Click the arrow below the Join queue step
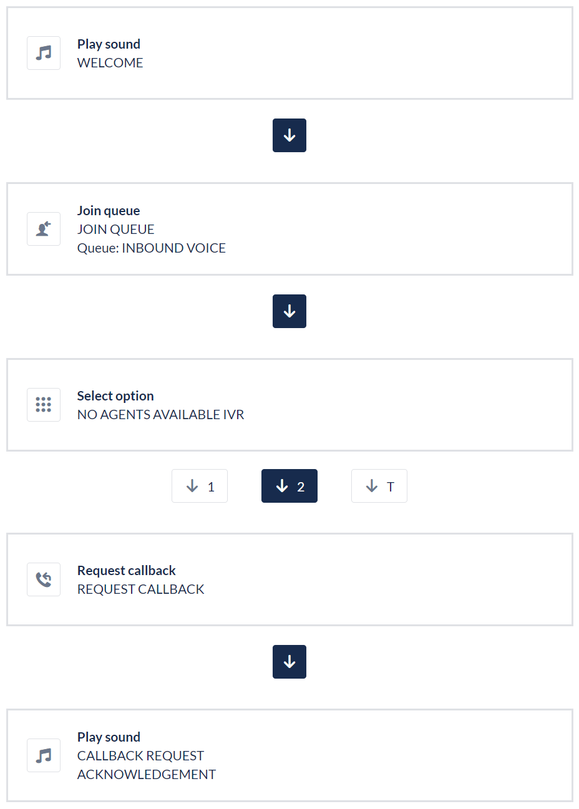Image resolution: width=579 pixels, height=809 pixels. point(289,311)
